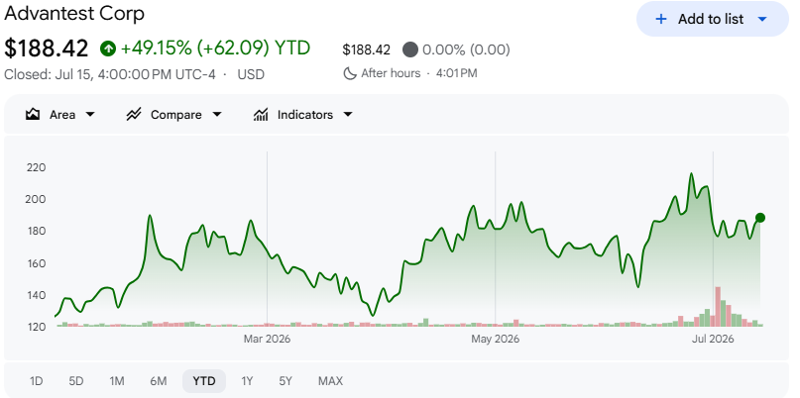Image resolution: width=800 pixels, height=398 pixels.
Task: Click the 200 y-axis label
Action: pos(37,199)
